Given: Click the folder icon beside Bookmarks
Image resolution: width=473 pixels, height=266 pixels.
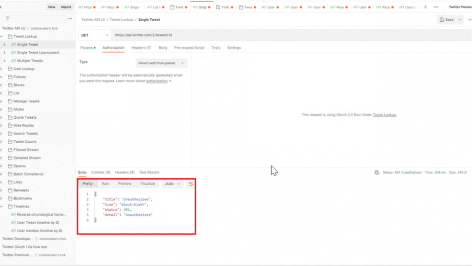Looking at the screenshot, I should tap(10, 199).
